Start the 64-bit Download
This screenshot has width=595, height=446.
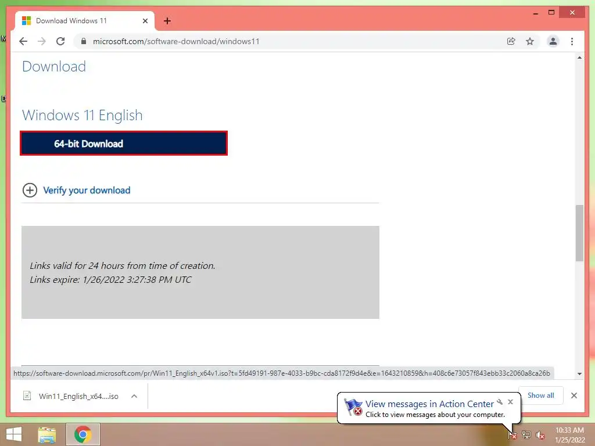pyautogui.click(x=124, y=143)
